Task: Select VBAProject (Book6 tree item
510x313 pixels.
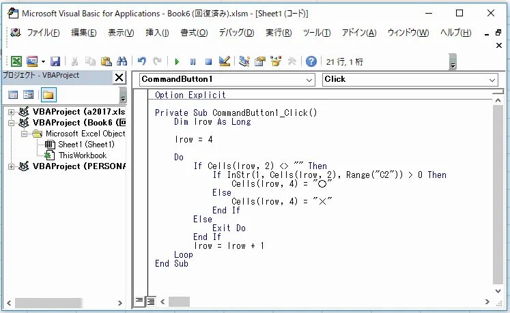Action: (x=79, y=123)
